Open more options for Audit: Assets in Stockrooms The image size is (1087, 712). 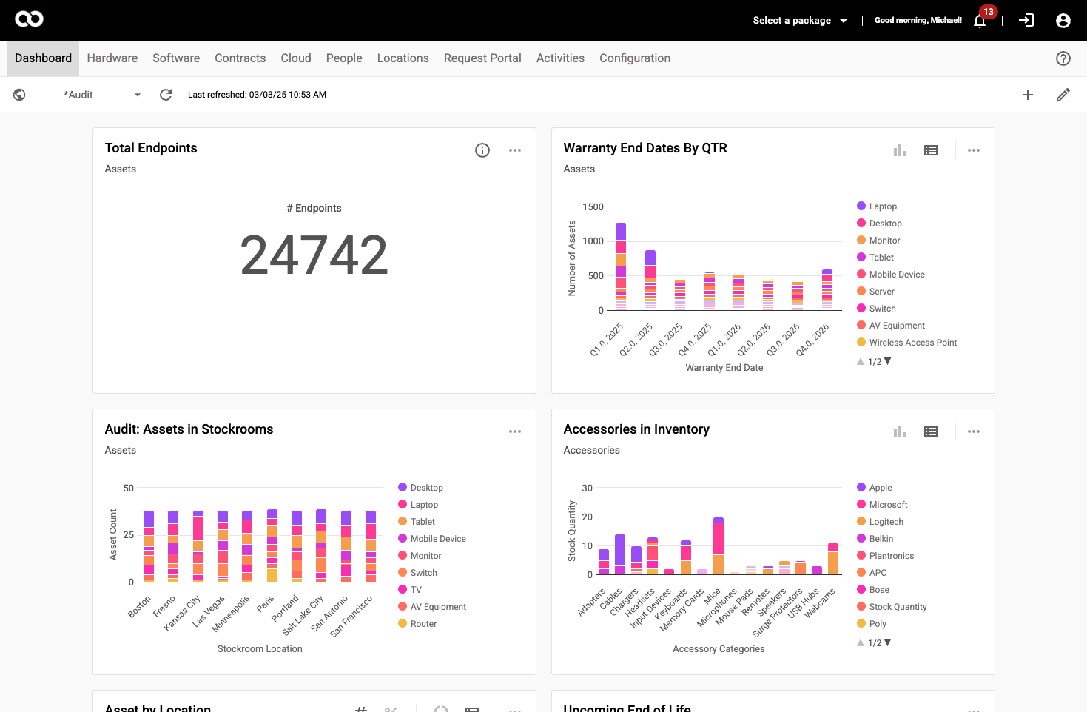(x=514, y=431)
